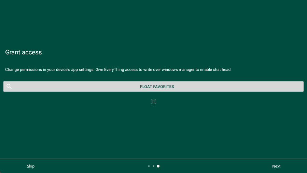307x173 pixels.
Task: Click the FLOAT FAVORITES button
Action: [154, 86]
